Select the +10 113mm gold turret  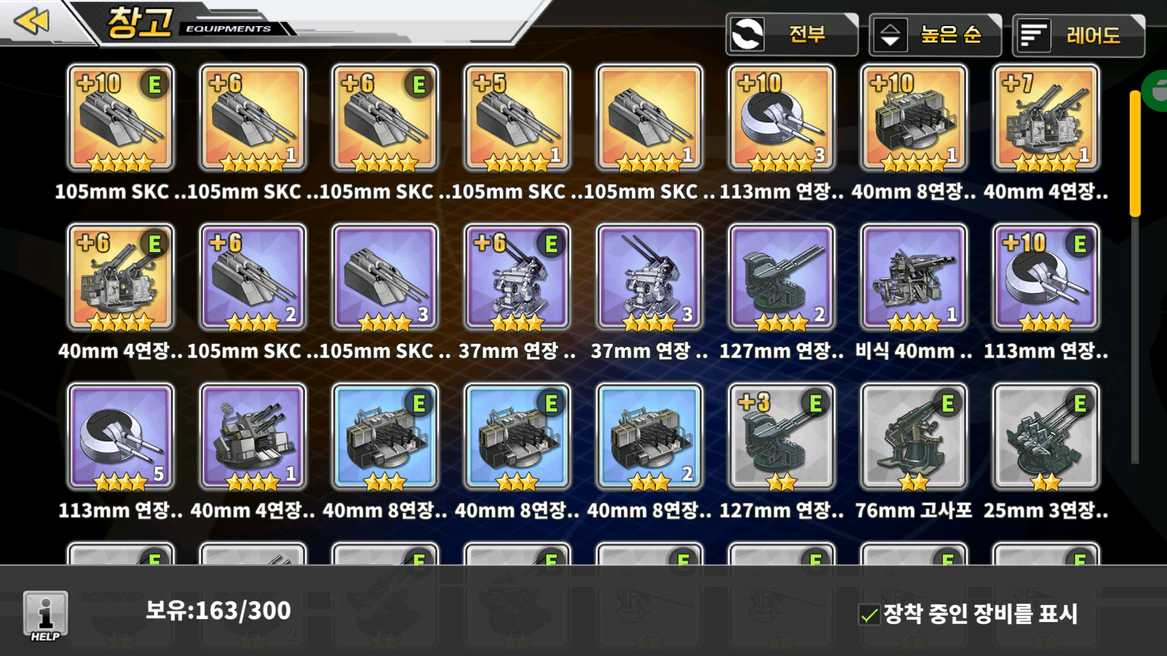click(x=782, y=118)
